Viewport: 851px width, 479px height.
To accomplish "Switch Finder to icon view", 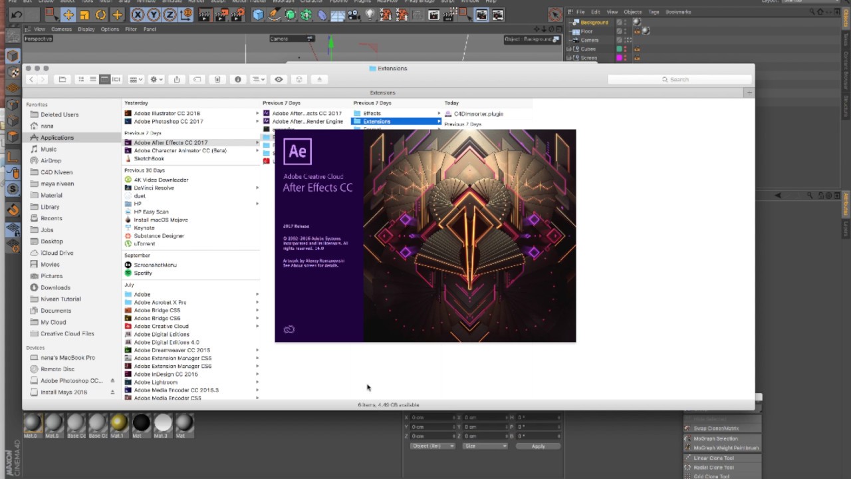I will coord(81,79).
